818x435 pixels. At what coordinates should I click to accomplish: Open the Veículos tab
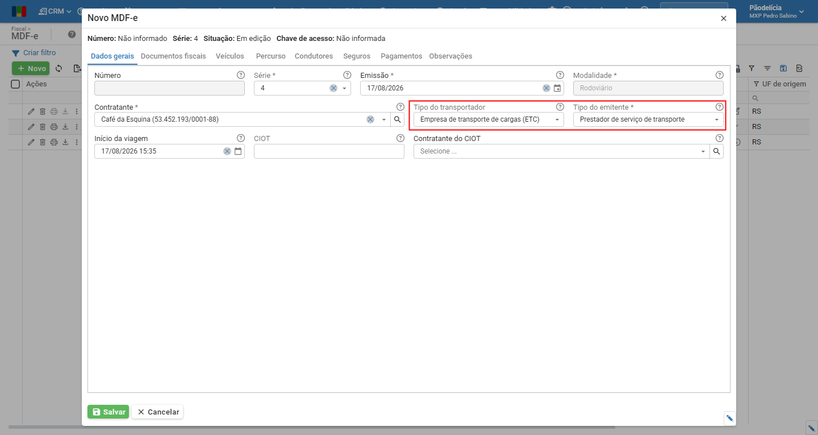(x=230, y=56)
